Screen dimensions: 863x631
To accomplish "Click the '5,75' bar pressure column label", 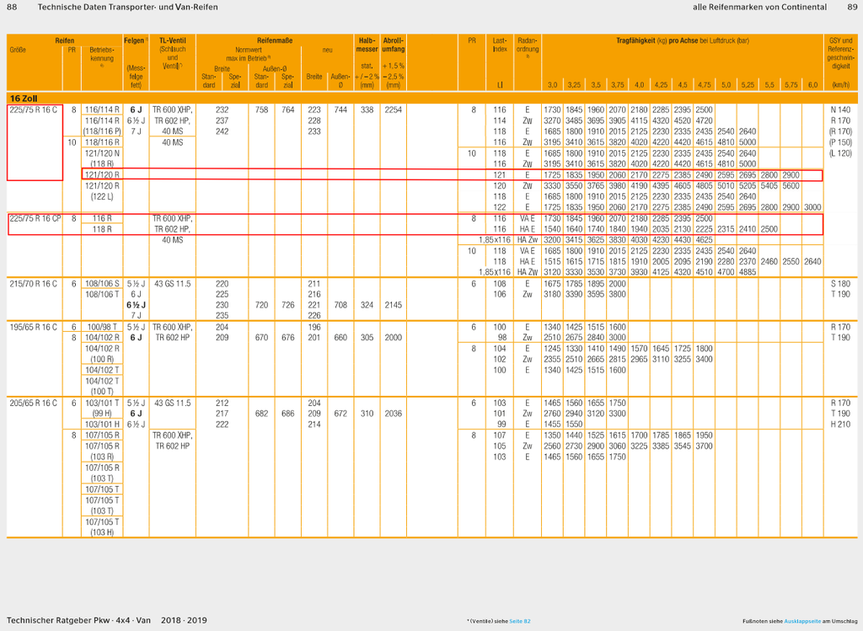I will (x=791, y=85).
